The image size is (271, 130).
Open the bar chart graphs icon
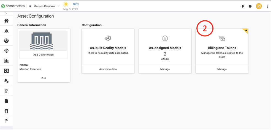tap(6, 61)
